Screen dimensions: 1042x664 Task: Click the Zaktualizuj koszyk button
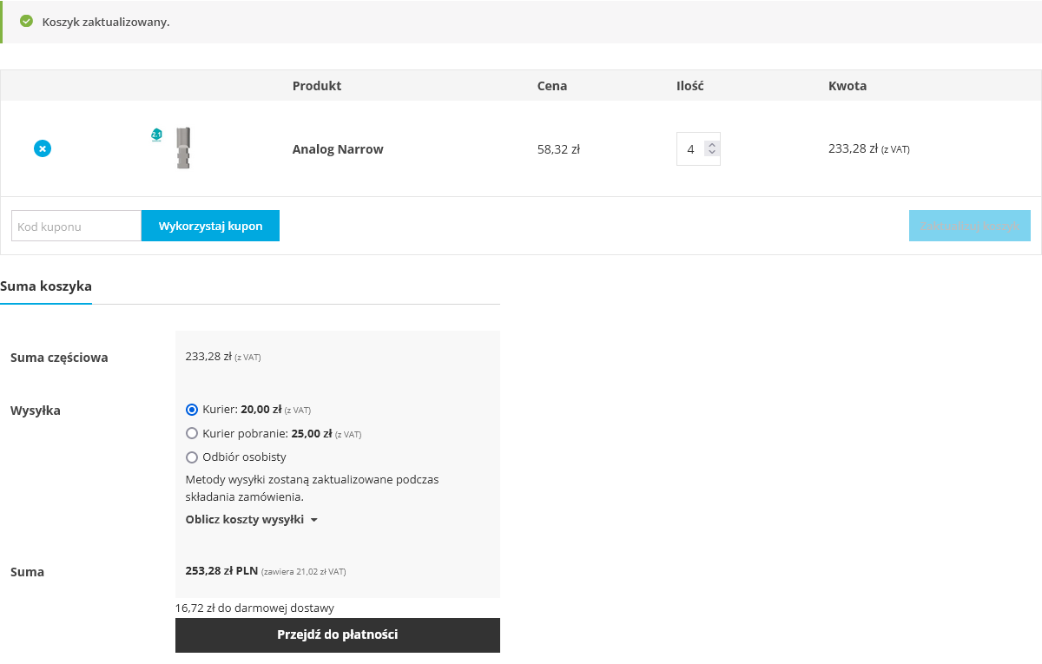click(x=969, y=226)
